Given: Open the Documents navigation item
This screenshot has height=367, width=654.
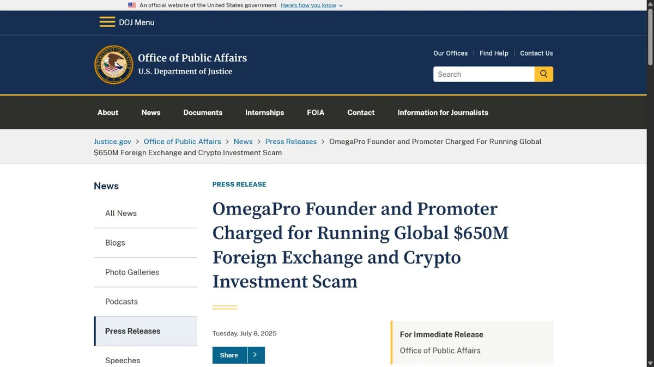Looking at the screenshot, I should tap(203, 113).
